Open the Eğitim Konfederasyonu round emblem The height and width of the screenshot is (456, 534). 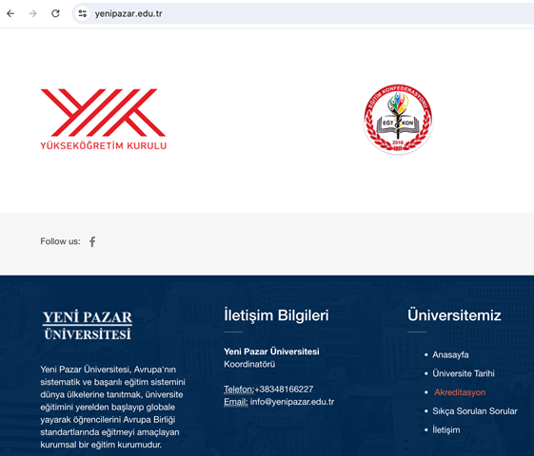pyautogui.click(x=398, y=120)
